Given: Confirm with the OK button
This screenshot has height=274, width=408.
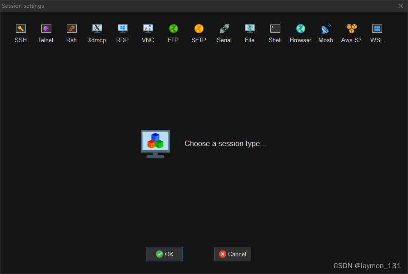Looking at the screenshot, I should click(164, 254).
